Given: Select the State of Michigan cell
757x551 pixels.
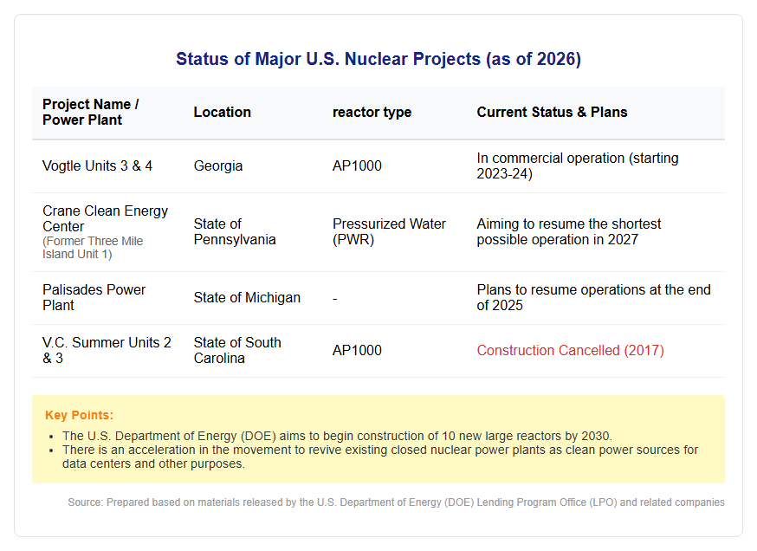Looking at the screenshot, I should coord(247,297).
